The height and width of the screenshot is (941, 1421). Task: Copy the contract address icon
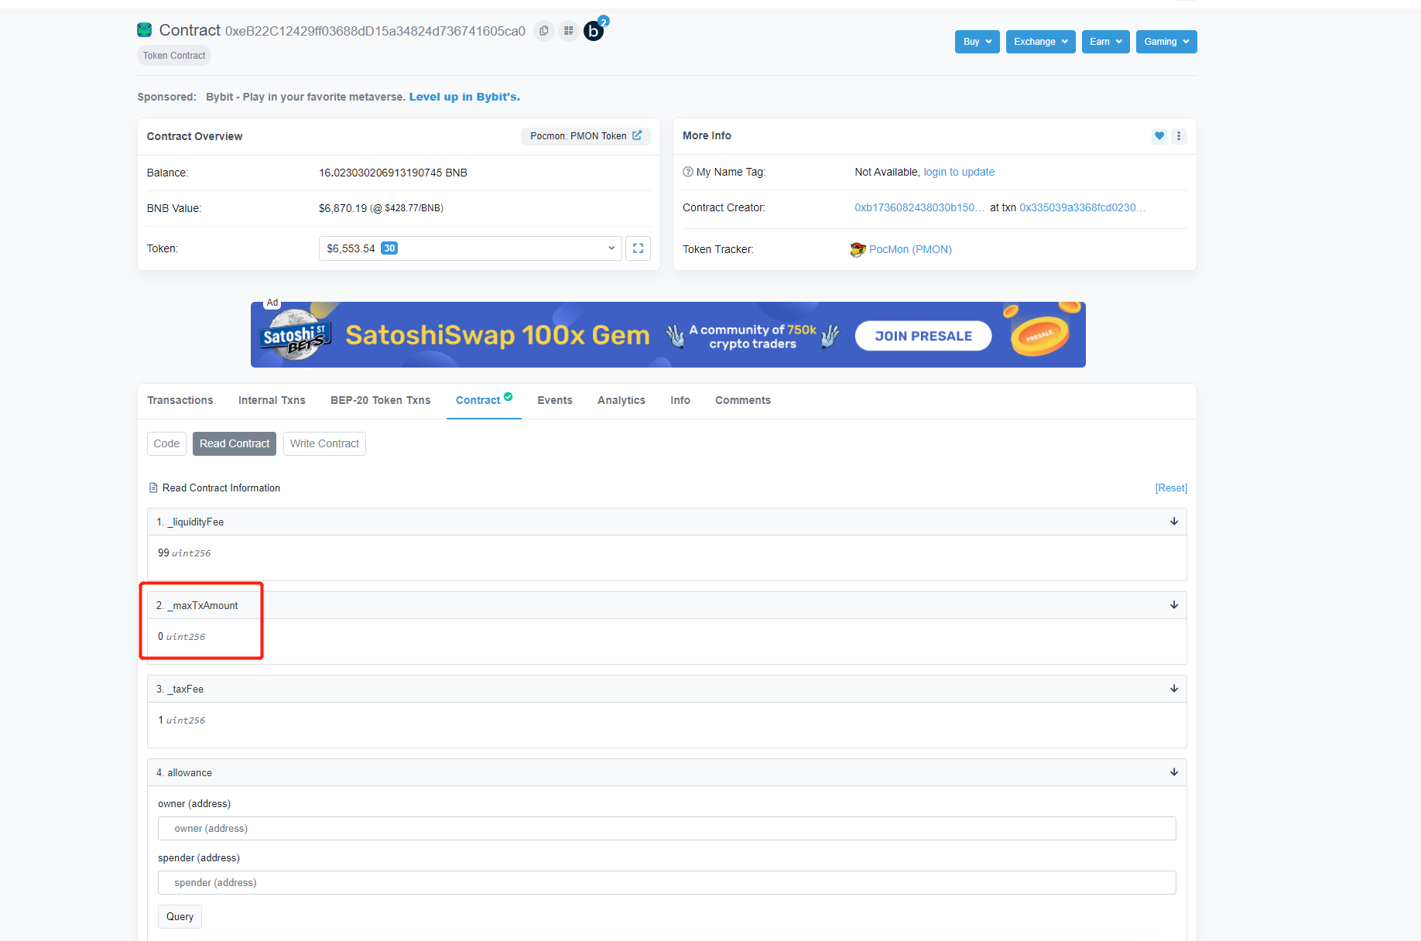coord(544,31)
